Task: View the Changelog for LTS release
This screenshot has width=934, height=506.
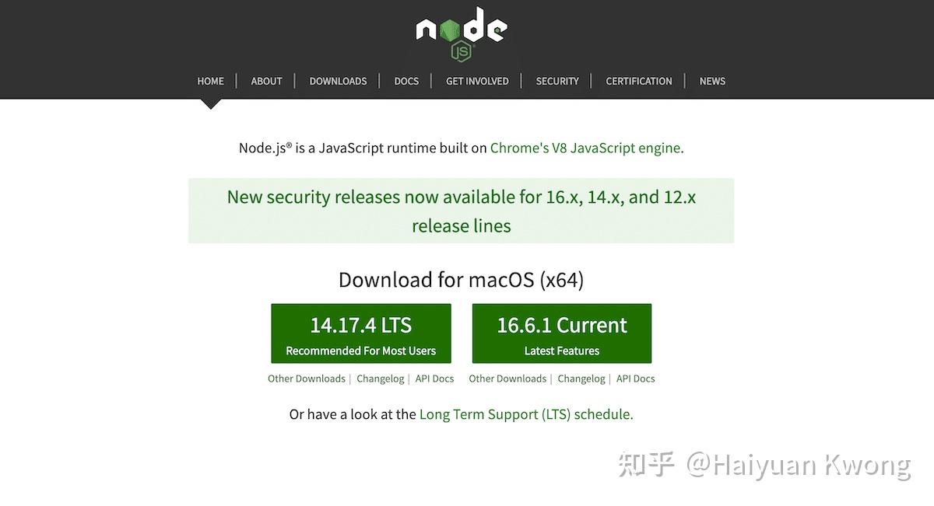Action: [381, 379]
